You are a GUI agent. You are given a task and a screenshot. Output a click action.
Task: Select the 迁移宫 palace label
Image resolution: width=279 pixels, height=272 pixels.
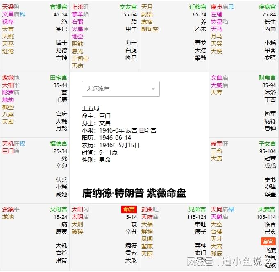(198, 7)
